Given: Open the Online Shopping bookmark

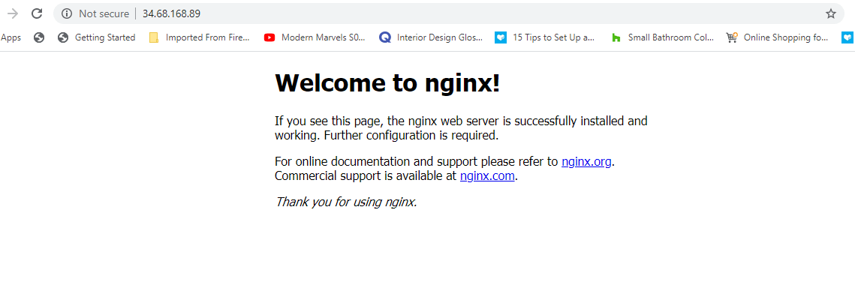Looking at the screenshot, I should click(x=778, y=37).
